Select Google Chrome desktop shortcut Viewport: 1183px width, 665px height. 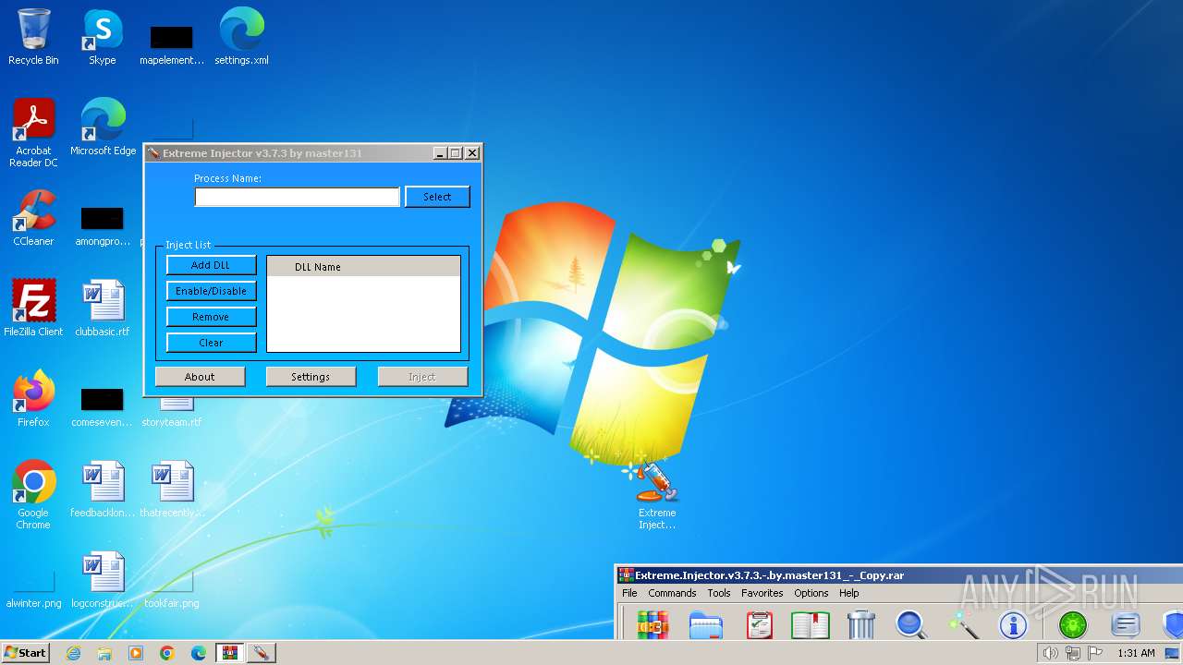pyautogui.click(x=33, y=496)
